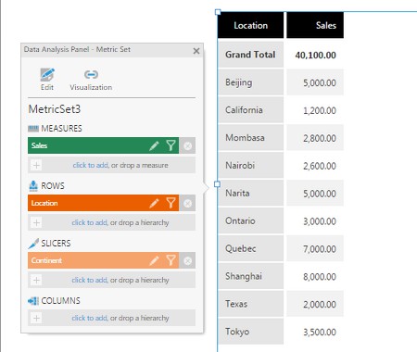The width and height of the screenshot is (417, 352).
Task: Click the Grand Total row label
Action: (x=250, y=55)
